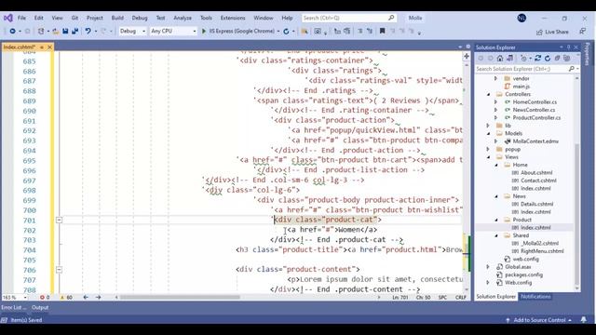Expand the Global.asax node

tap(489, 267)
